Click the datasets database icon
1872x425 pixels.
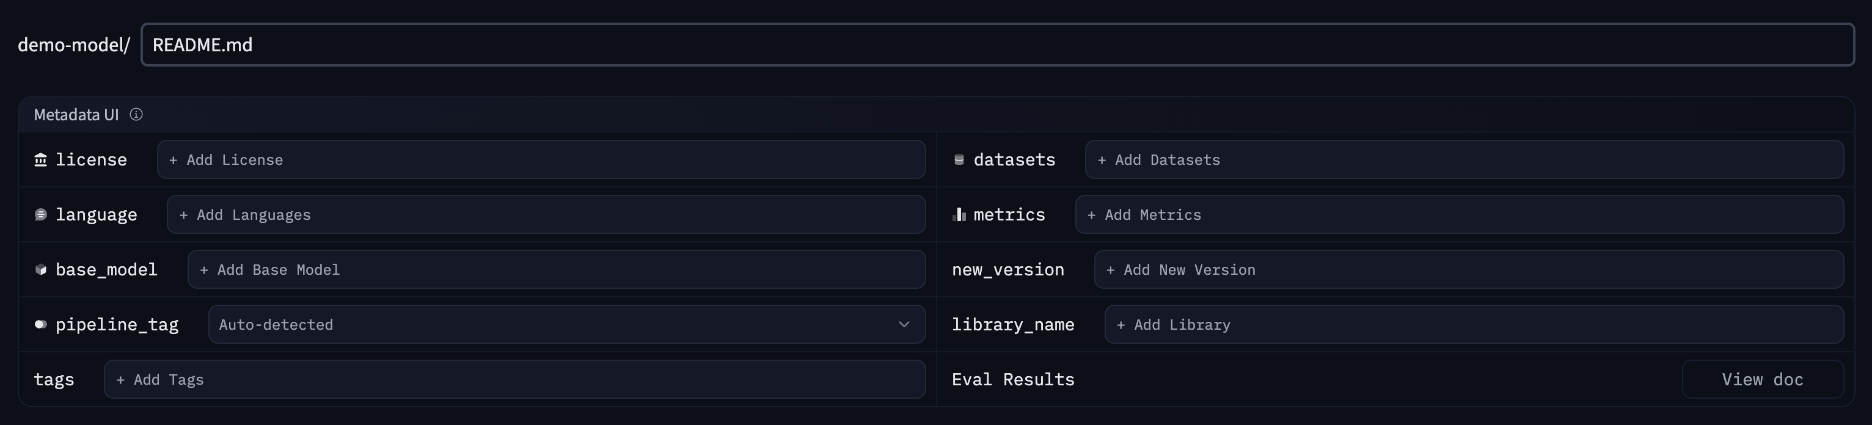[x=959, y=160]
